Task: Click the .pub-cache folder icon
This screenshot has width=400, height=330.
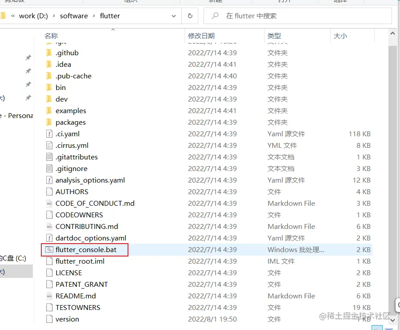Action: pos(49,76)
